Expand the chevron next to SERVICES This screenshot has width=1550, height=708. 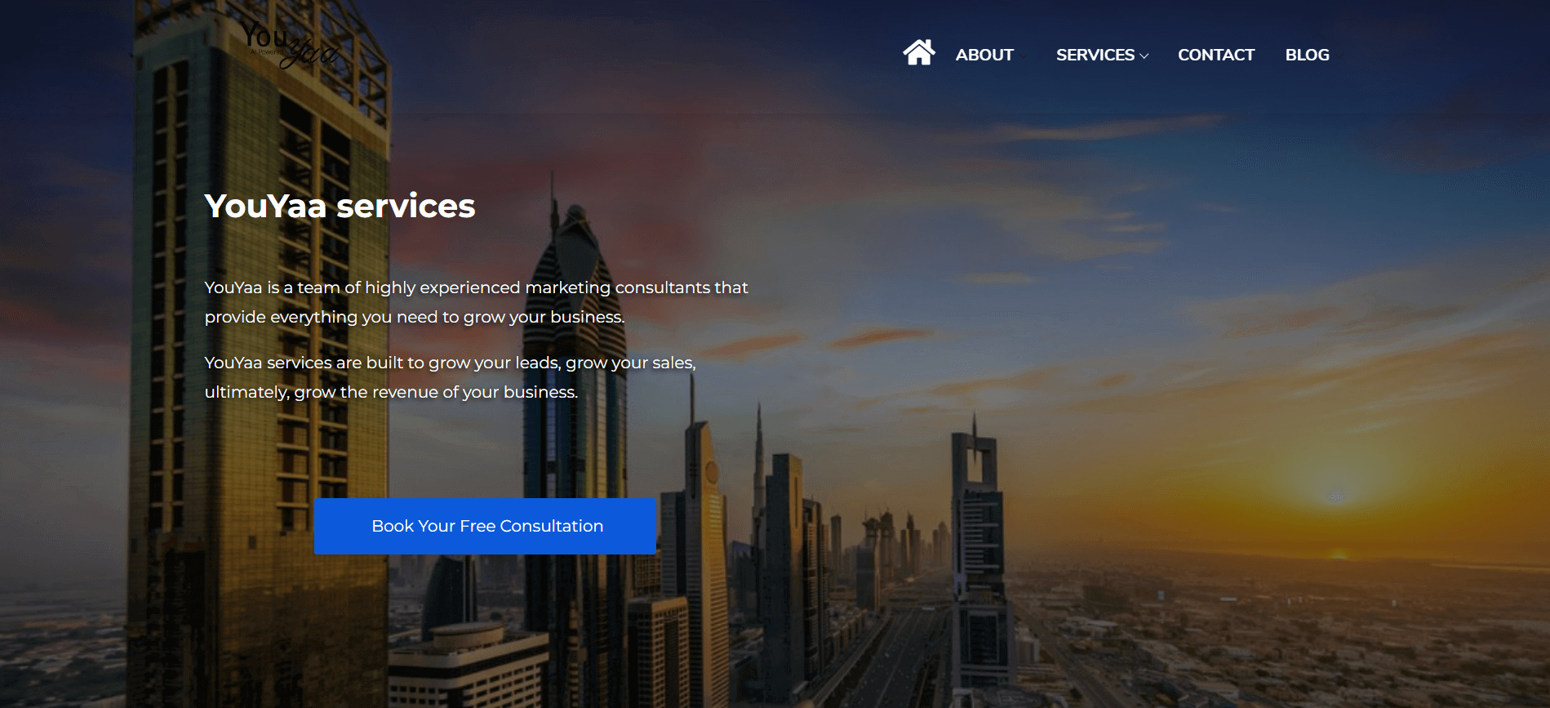click(x=1144, y=56)
